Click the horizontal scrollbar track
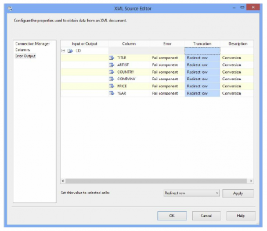 tap(156, 181)
